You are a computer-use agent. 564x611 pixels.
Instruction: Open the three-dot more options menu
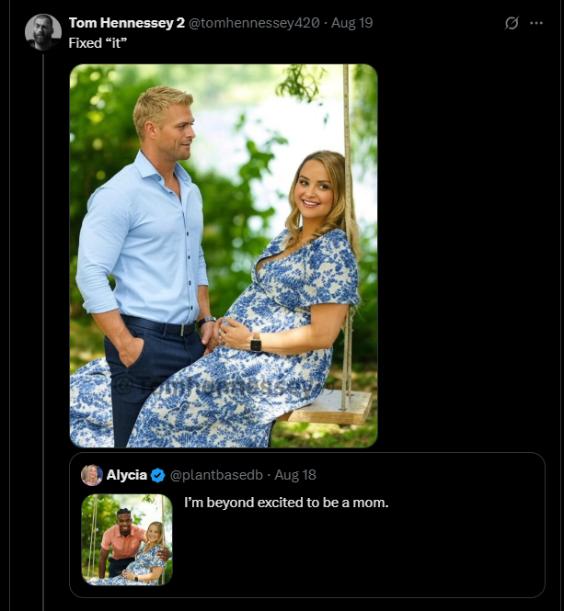[x=536, y=23]
